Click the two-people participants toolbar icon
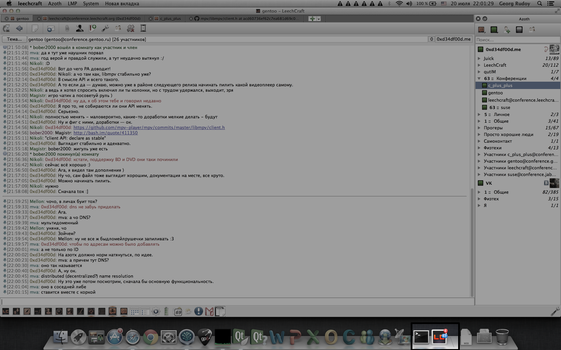Viewport: 561px width, 350px height. 118,29
